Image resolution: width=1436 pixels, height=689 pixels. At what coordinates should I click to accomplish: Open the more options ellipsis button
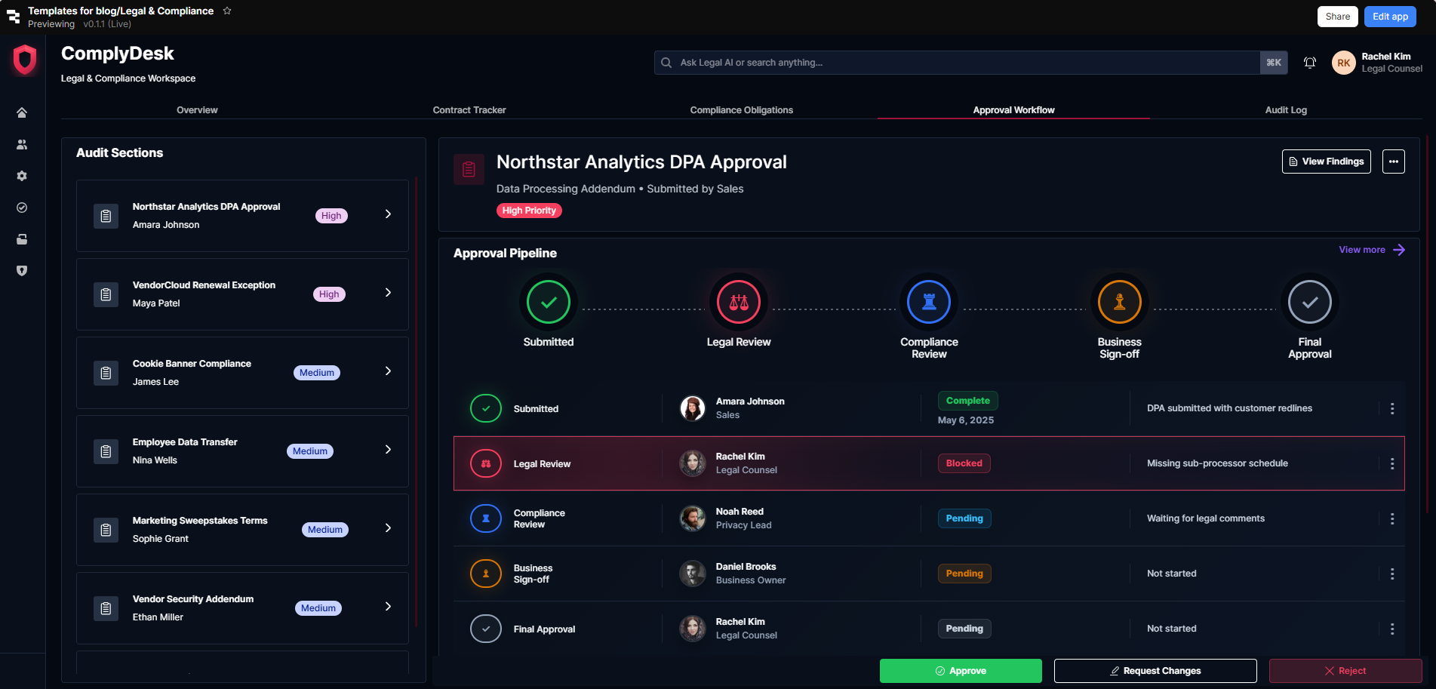click(x=1393, y=161)
